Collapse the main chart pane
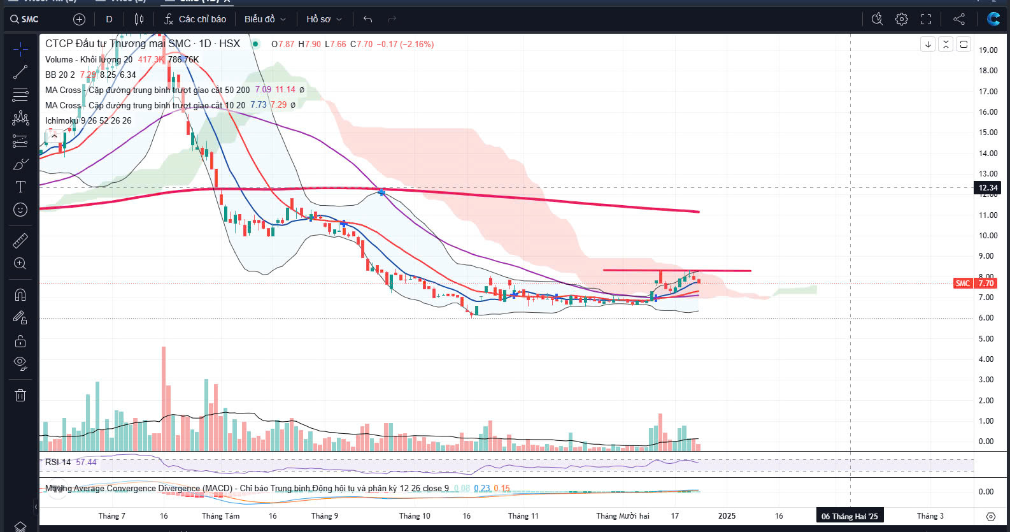 pos(946,44)
